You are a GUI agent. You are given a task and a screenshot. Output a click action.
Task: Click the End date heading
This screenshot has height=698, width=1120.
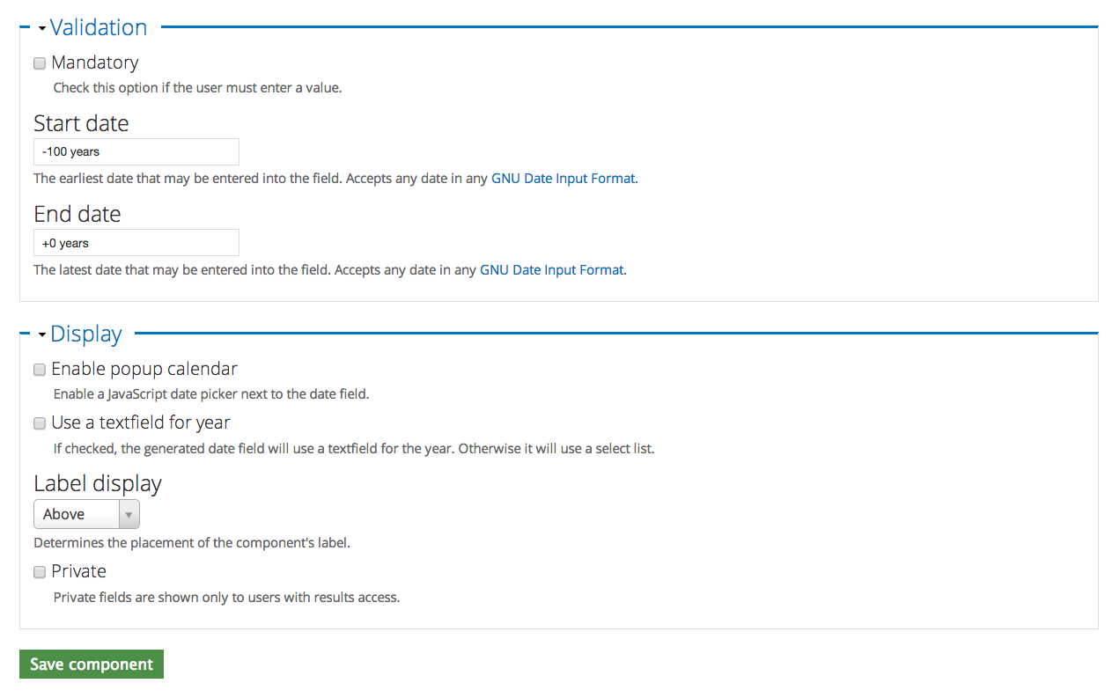pos(77,214)
